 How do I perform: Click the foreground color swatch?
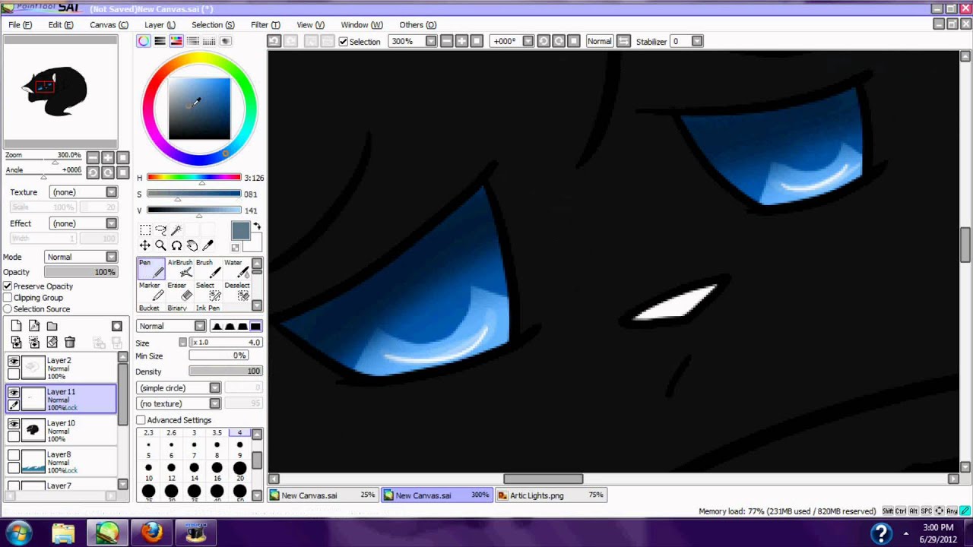240,231
